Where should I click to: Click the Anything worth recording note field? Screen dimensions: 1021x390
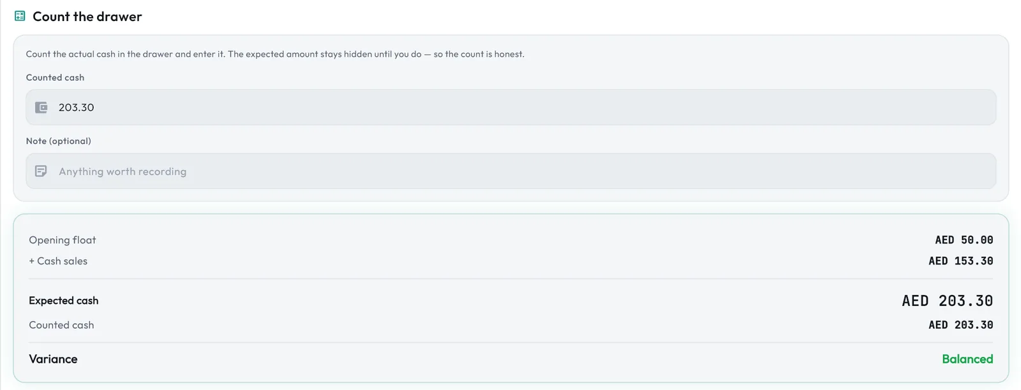511,171
